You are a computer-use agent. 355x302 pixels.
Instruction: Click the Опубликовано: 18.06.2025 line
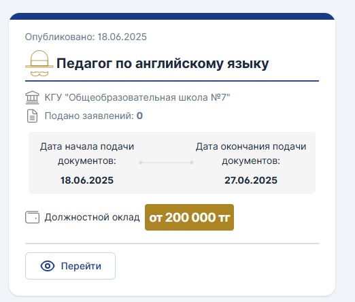(x=86, y=37)
